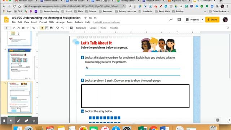231x130 pixels.
Task: Click inside the array drawing box for problem 9
Action: pyautogui.click(x=135, y=96)
